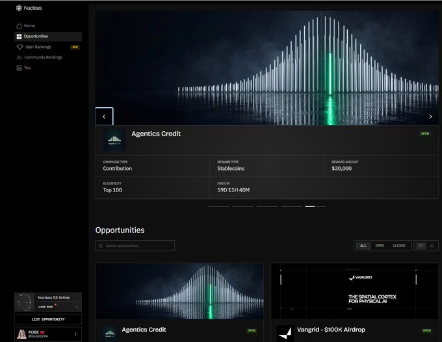Image resolution: width=442 pixels, height=342 pixels.
Task: Open the Home page from sidebar
Action: tap(48, 26)
